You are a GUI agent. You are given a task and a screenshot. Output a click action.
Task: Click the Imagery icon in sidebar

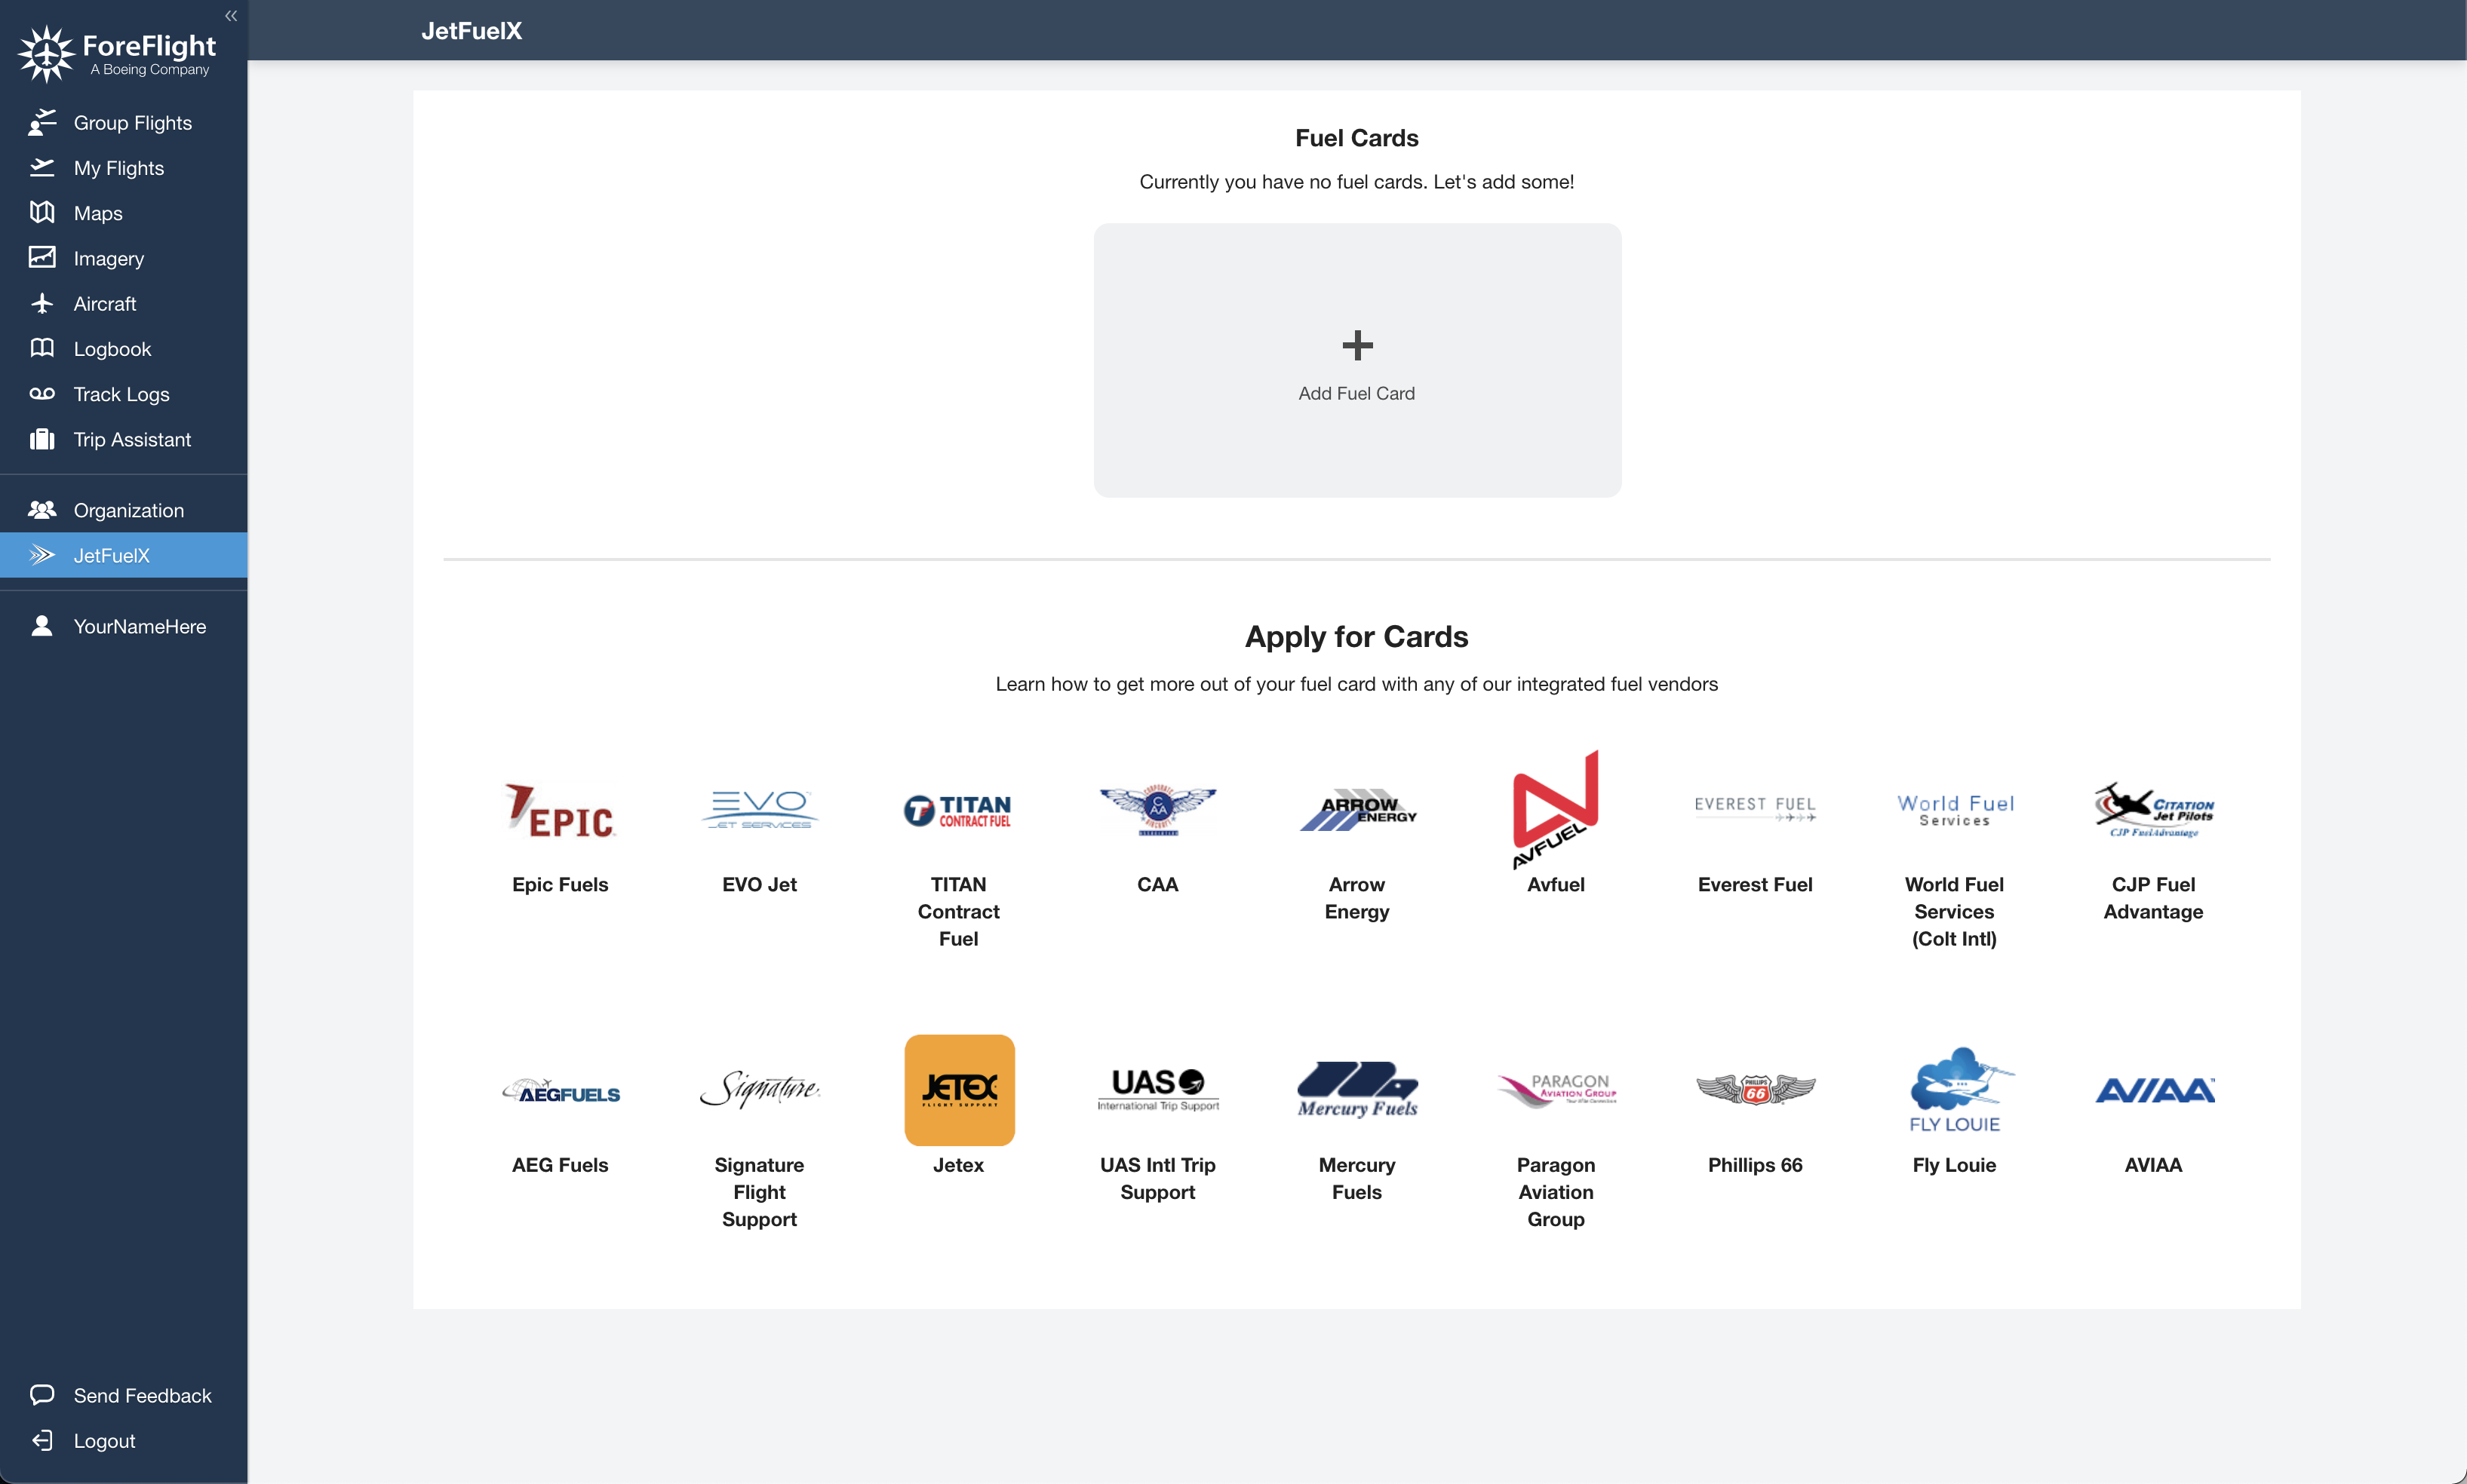tap(42, 257)
